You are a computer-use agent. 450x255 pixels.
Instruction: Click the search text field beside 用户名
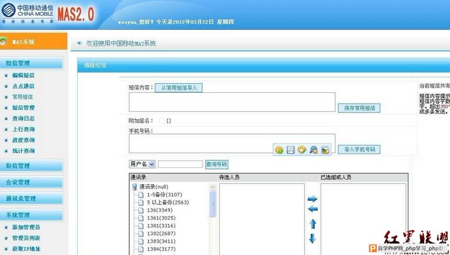pos(180,165)
